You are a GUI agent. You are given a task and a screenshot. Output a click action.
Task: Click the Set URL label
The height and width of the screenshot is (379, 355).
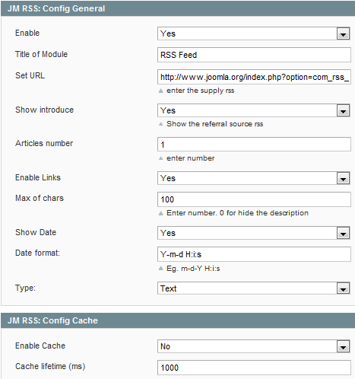click(30, 75)
